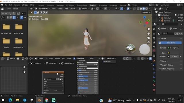Toggle the Use Nodes checkbox

pyautogui.click(x=74, y=58)
